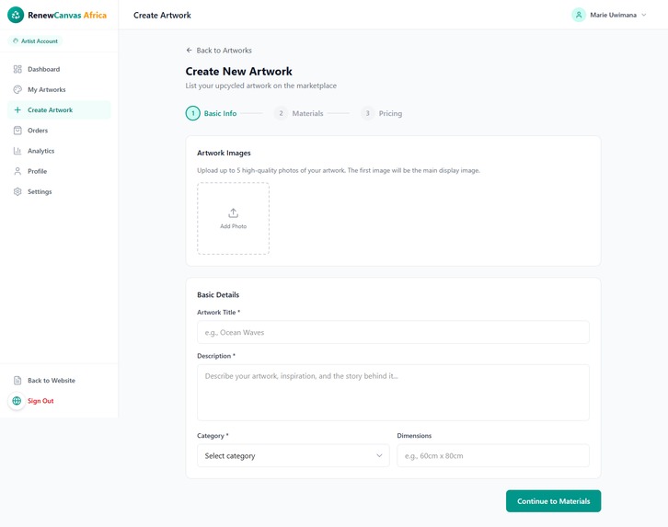Go to My Artworks
This screenshot has height=527, width=668.
59,89
